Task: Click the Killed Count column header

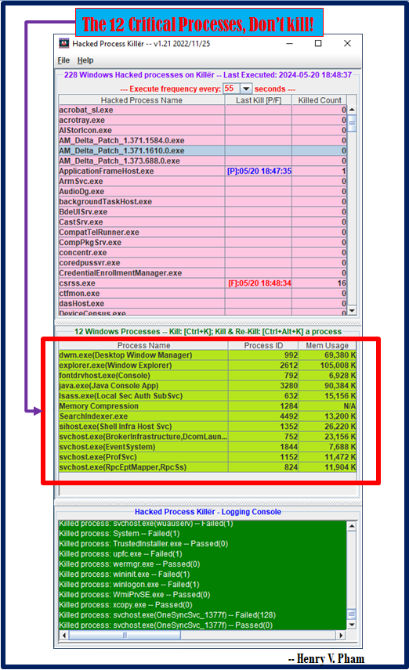Action: click(x=320, y=100)
